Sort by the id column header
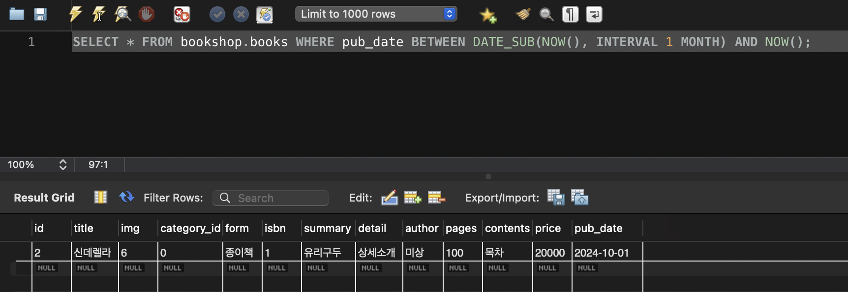 (x=51, y=228)
